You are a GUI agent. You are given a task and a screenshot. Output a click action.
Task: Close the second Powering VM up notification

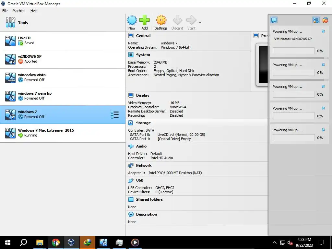tap(323, 65)
